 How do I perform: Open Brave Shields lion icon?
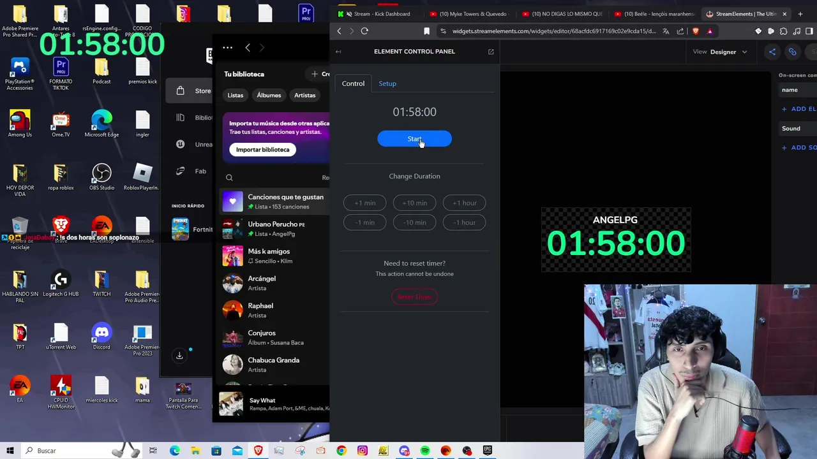coord(696,31)
